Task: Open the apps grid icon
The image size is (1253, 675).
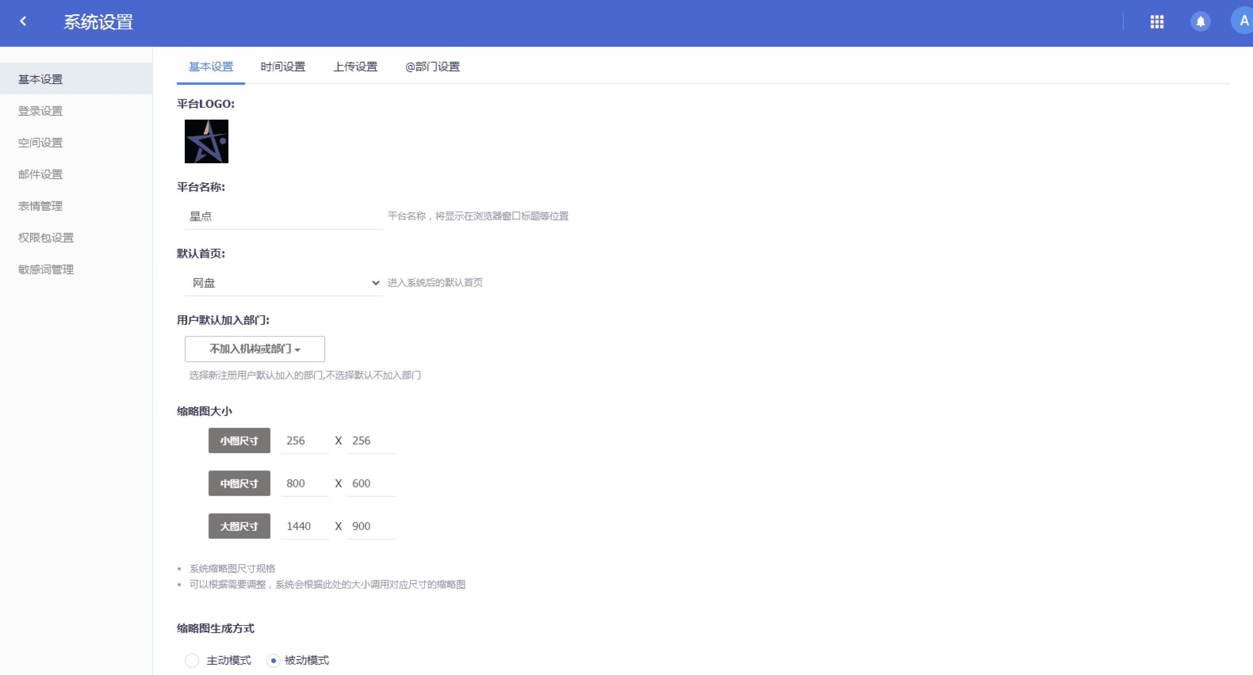Action: [1157, 21]
